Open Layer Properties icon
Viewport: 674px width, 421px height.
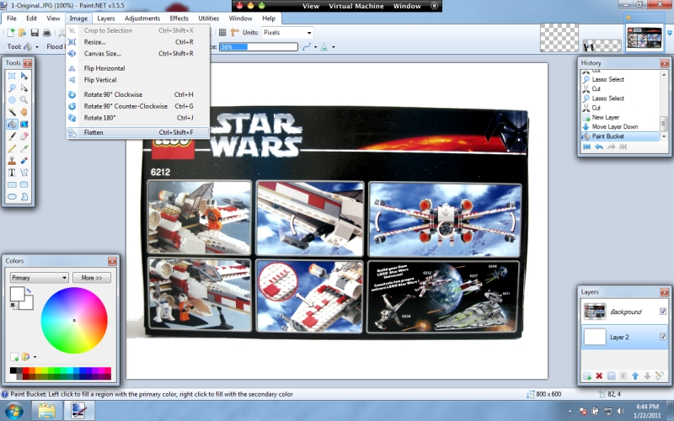click(660, 376)
